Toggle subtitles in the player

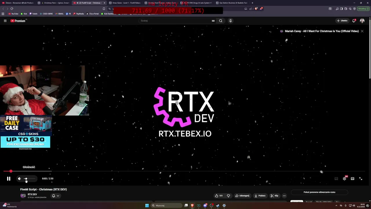(x=336, y=179)
